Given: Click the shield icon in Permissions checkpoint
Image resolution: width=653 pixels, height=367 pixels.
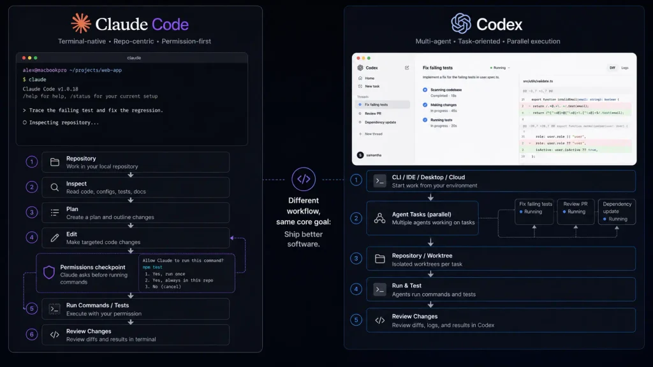Looking at the screenshot, I should [x=49, y=273].
